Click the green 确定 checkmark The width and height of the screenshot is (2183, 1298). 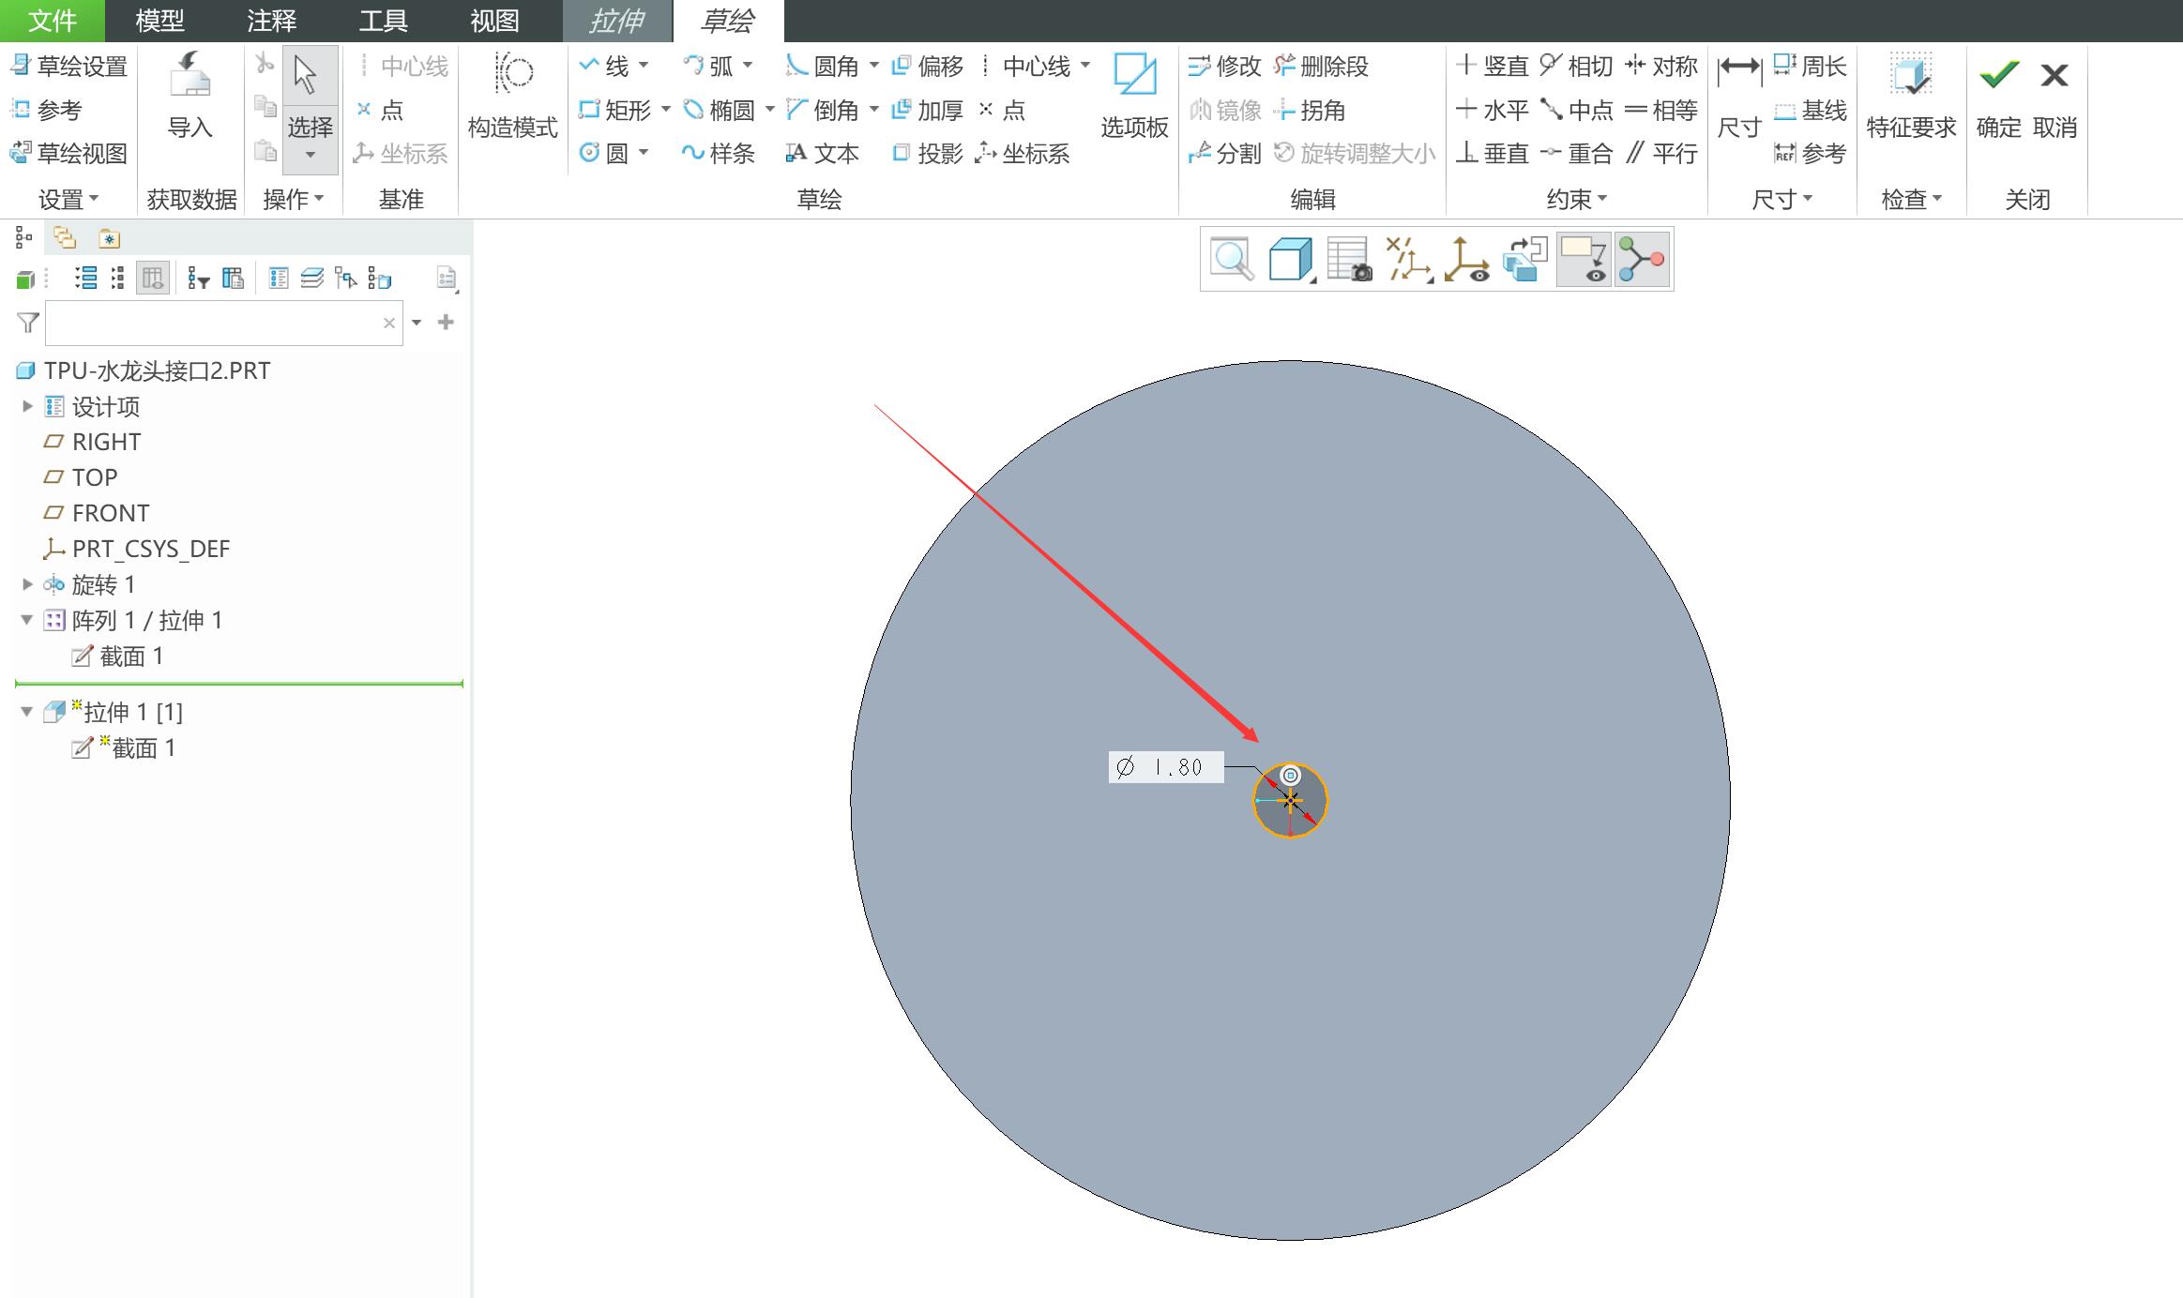1998,75
